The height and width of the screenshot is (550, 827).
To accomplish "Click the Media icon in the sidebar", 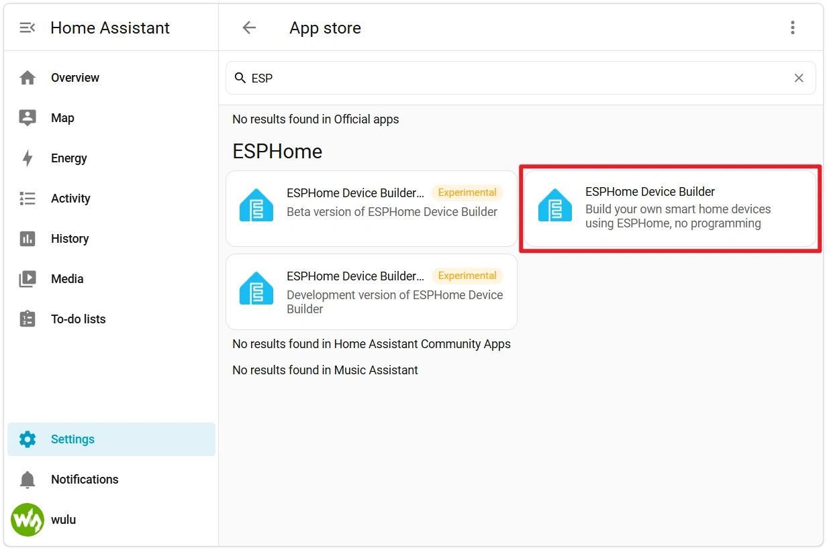I will 28,279.
